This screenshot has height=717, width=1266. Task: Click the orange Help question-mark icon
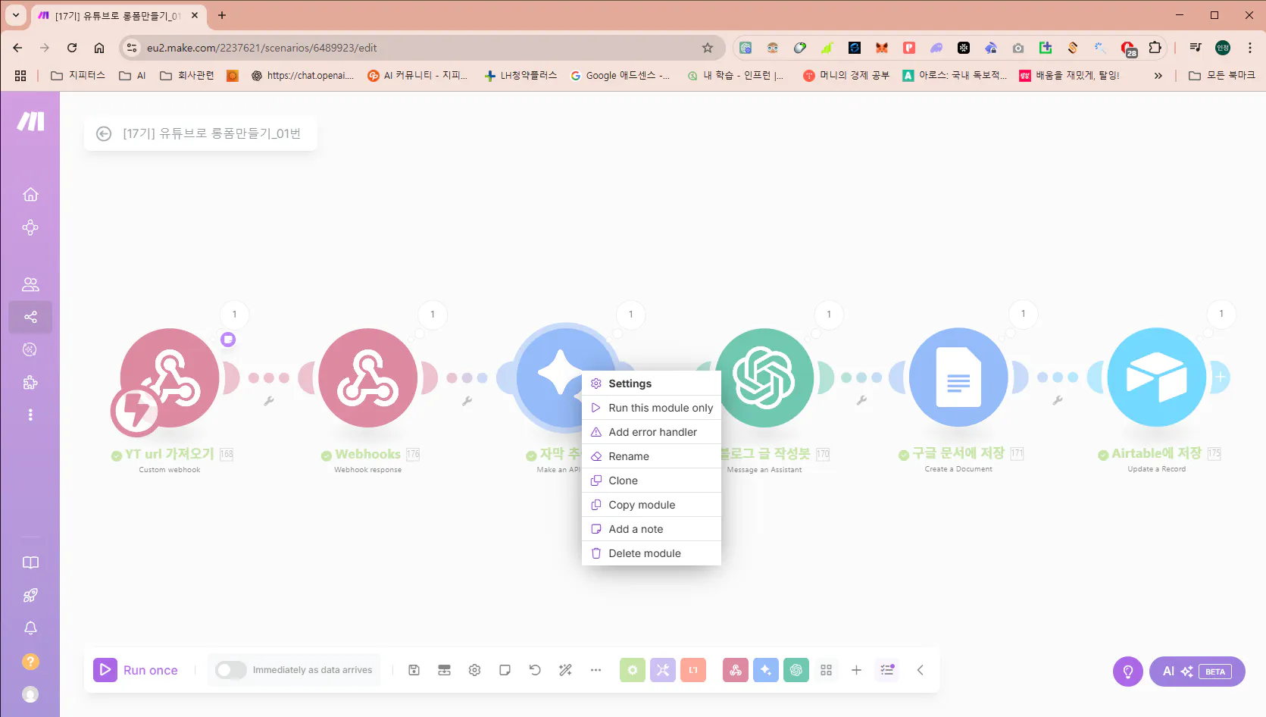pyautogui.click(x=30, y=662)
